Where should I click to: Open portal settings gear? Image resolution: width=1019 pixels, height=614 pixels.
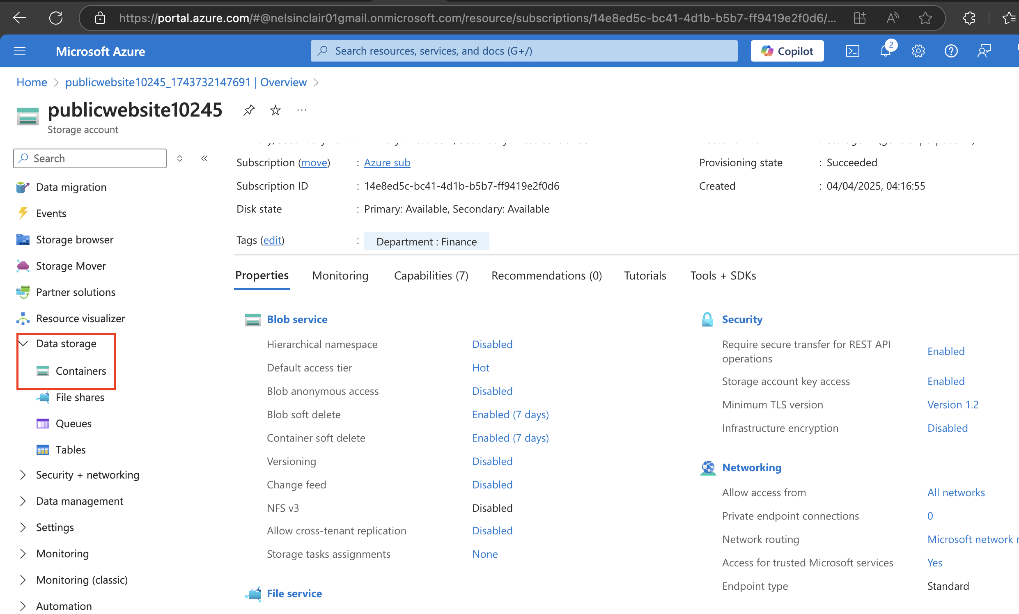pos(918,51)
